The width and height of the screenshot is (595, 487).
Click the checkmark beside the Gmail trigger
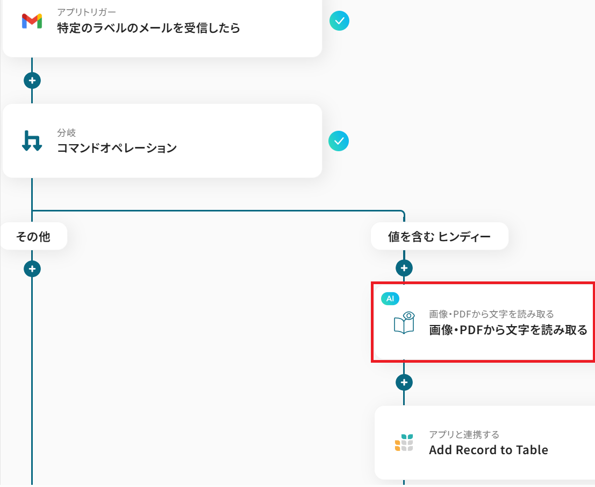pyautogui.click(x=339, y=21)
